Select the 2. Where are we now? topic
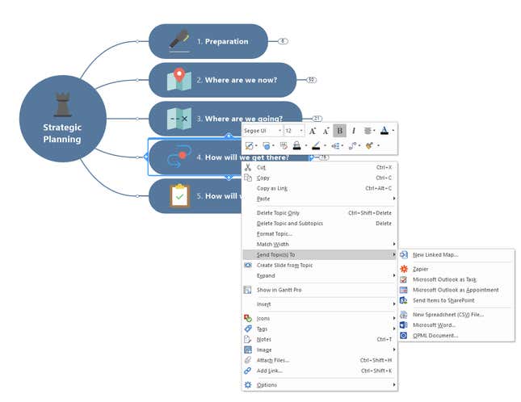The image size is (521, 402). coord(222,80)
